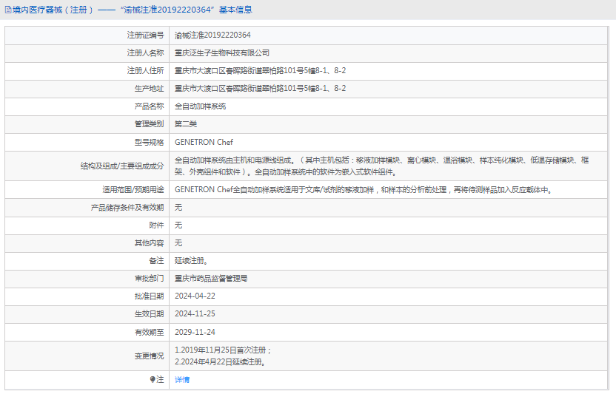Screen dimensions: 616x394
Task: Click the 批准日期 label
Action: tap(149, 296)
